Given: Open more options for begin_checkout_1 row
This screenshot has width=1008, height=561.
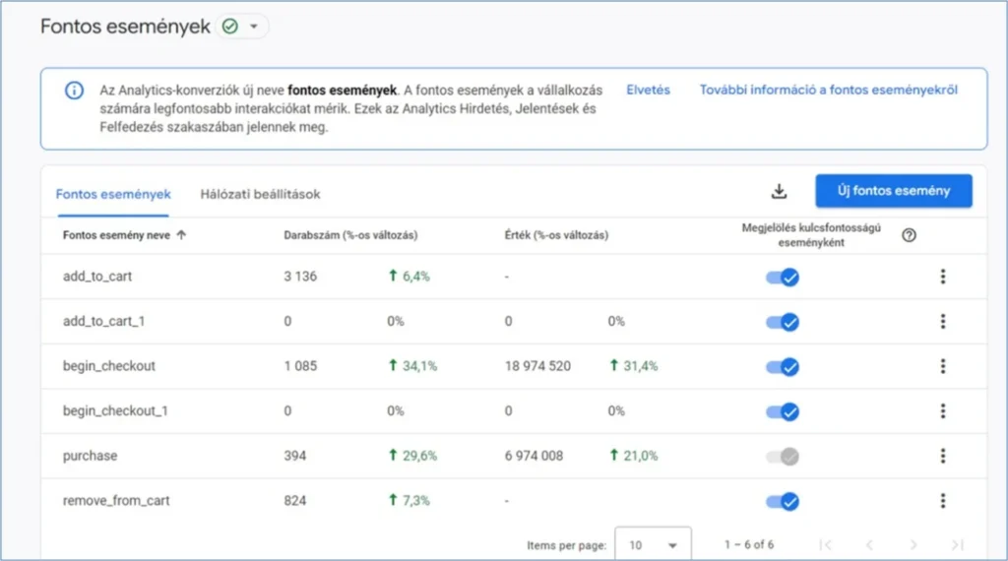Looking at the screenshot, I should tap(942, 410).
